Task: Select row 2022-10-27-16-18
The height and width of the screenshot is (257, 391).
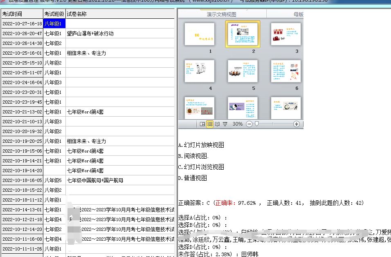Action: pyautogui.click(x=88, y=24)
